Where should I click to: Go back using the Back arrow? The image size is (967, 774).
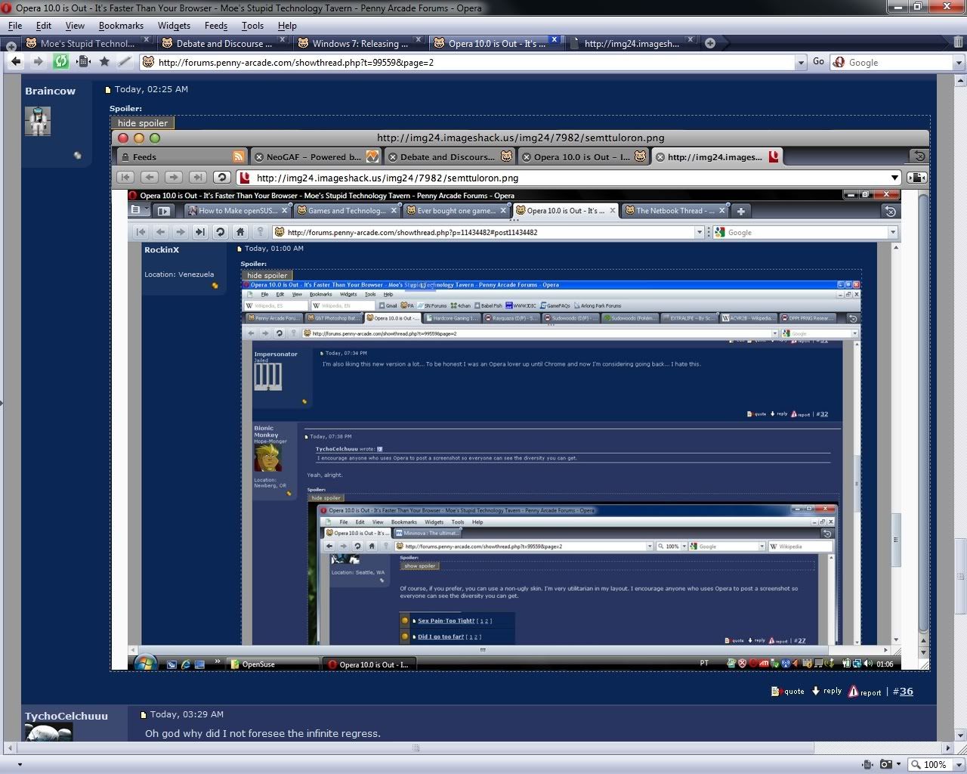pos(16,62)
